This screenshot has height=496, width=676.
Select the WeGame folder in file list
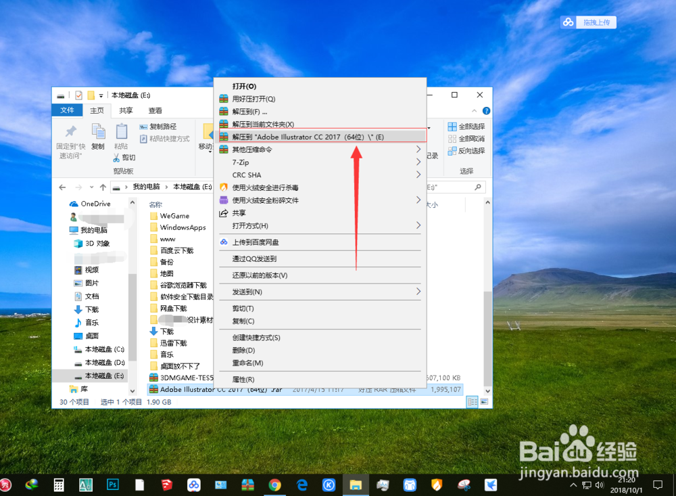[x=170, y=216]
